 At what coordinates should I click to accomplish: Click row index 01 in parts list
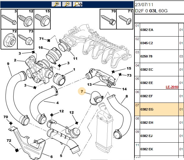click(x=137, y=26)
